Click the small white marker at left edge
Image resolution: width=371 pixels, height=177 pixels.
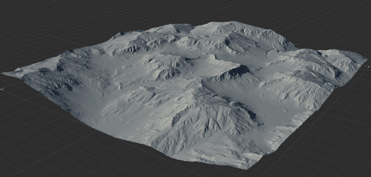coord(3,89)
